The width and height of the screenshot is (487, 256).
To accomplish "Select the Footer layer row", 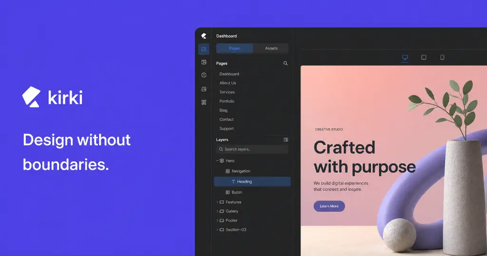I will pos(252,221).
